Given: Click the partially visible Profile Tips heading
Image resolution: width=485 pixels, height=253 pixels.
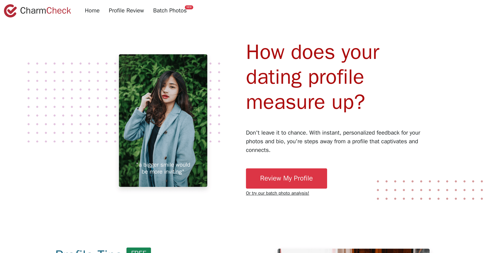Looking at the screenshot, I should click(x=88, y=251).
